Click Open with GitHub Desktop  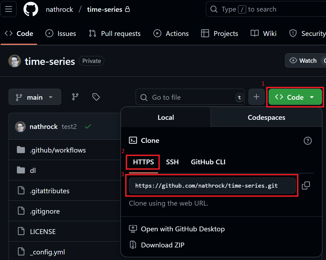pyautogui.click(x=183, y=229)
